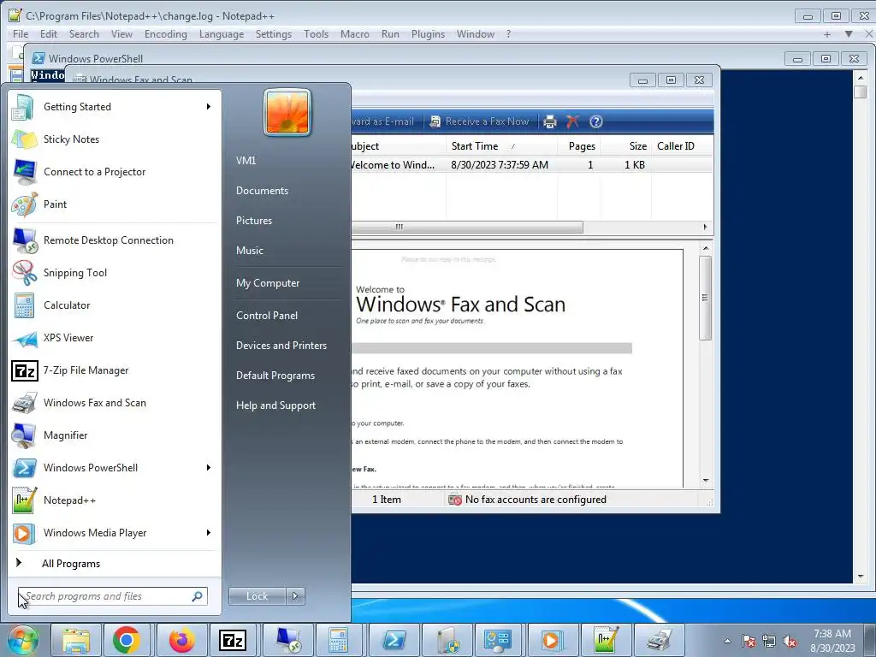Expand Windows Media Player jump list arrow
This screenshot has width=876, height=657.
click(x=209, y=532)
